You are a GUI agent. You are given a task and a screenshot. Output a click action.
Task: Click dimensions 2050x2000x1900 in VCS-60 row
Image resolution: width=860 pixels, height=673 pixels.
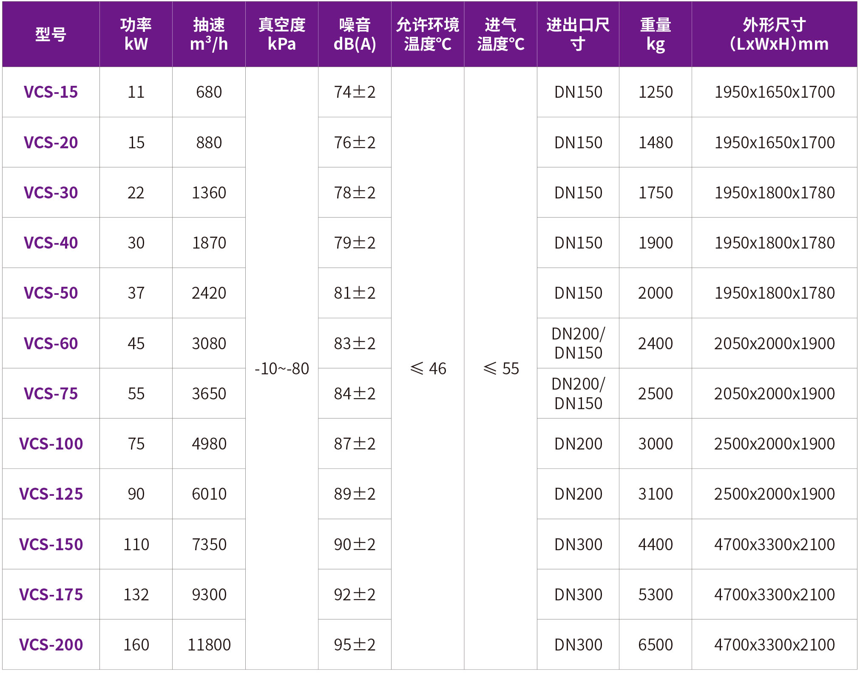click(775, 344)
